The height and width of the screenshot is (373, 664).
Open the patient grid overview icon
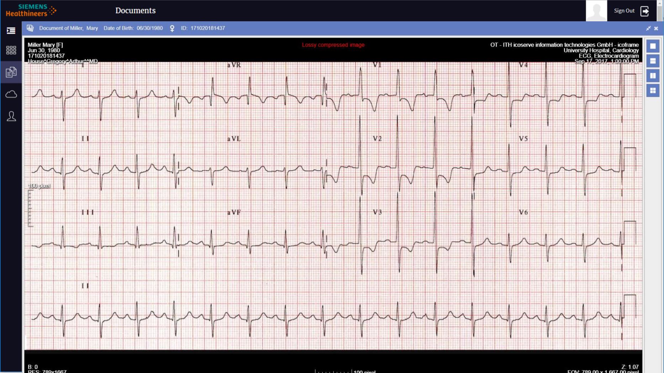coord(11,50)
